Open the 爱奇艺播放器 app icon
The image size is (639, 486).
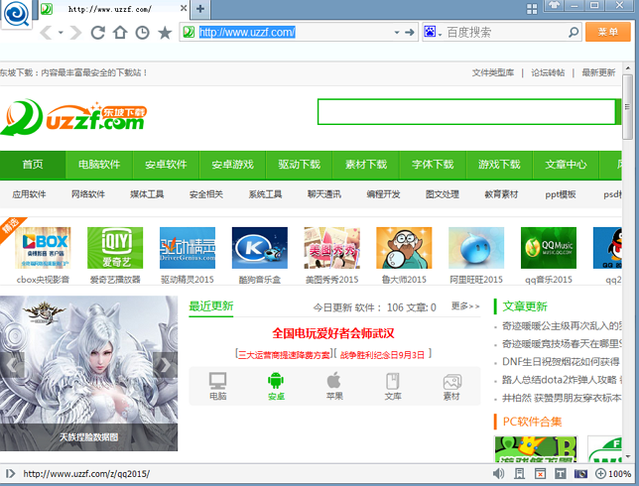click(x=115, y=248)
